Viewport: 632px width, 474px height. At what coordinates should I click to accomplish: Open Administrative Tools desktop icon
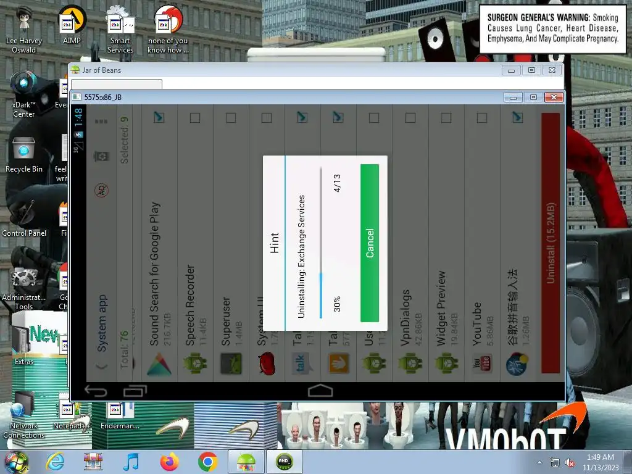click(x=24, y=288)
